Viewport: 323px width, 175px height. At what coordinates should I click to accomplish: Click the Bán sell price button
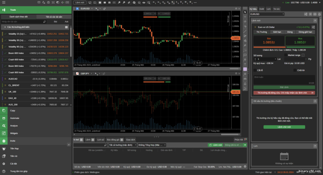[268, 41]
